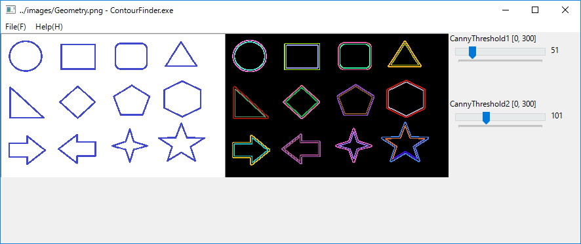Click the blue rounded rectangle in the source image
Screen dimensions: 581x244
point(131,56)
